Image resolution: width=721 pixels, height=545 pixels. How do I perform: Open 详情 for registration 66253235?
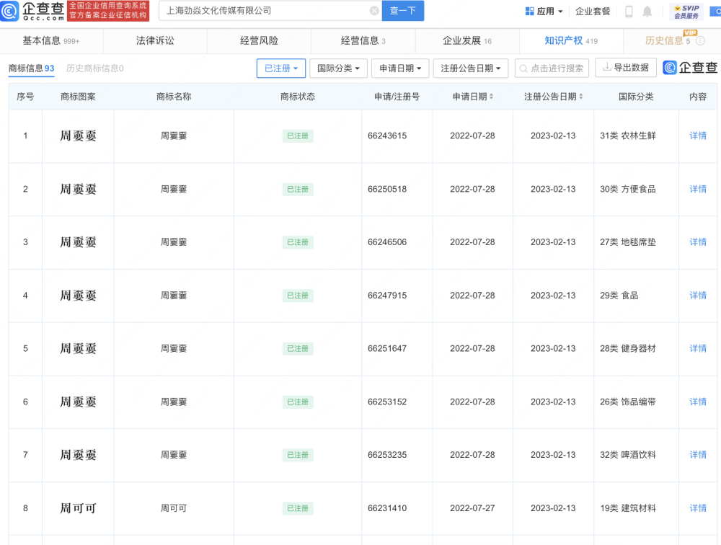tap(697, 455)
